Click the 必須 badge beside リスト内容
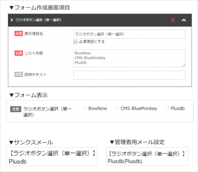The image size is (198, 172). coord(19,53)
